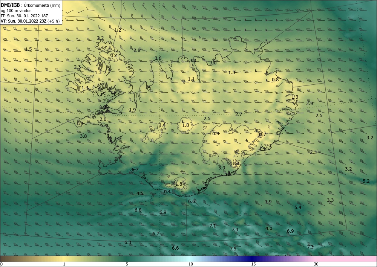Click the '5' tick on the color scale
This screenshot has width=377, height=267.
(127, 264)
